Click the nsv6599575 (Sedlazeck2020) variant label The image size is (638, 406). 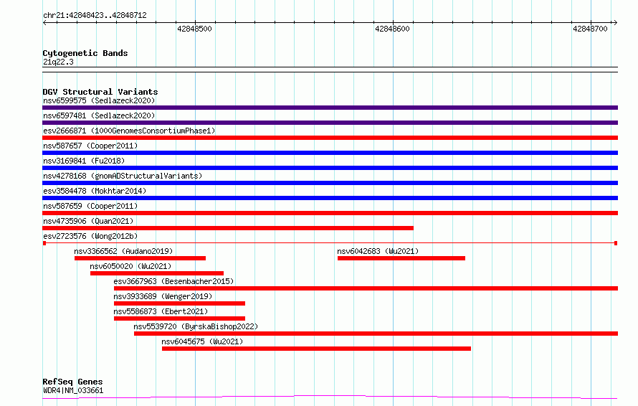99,100
